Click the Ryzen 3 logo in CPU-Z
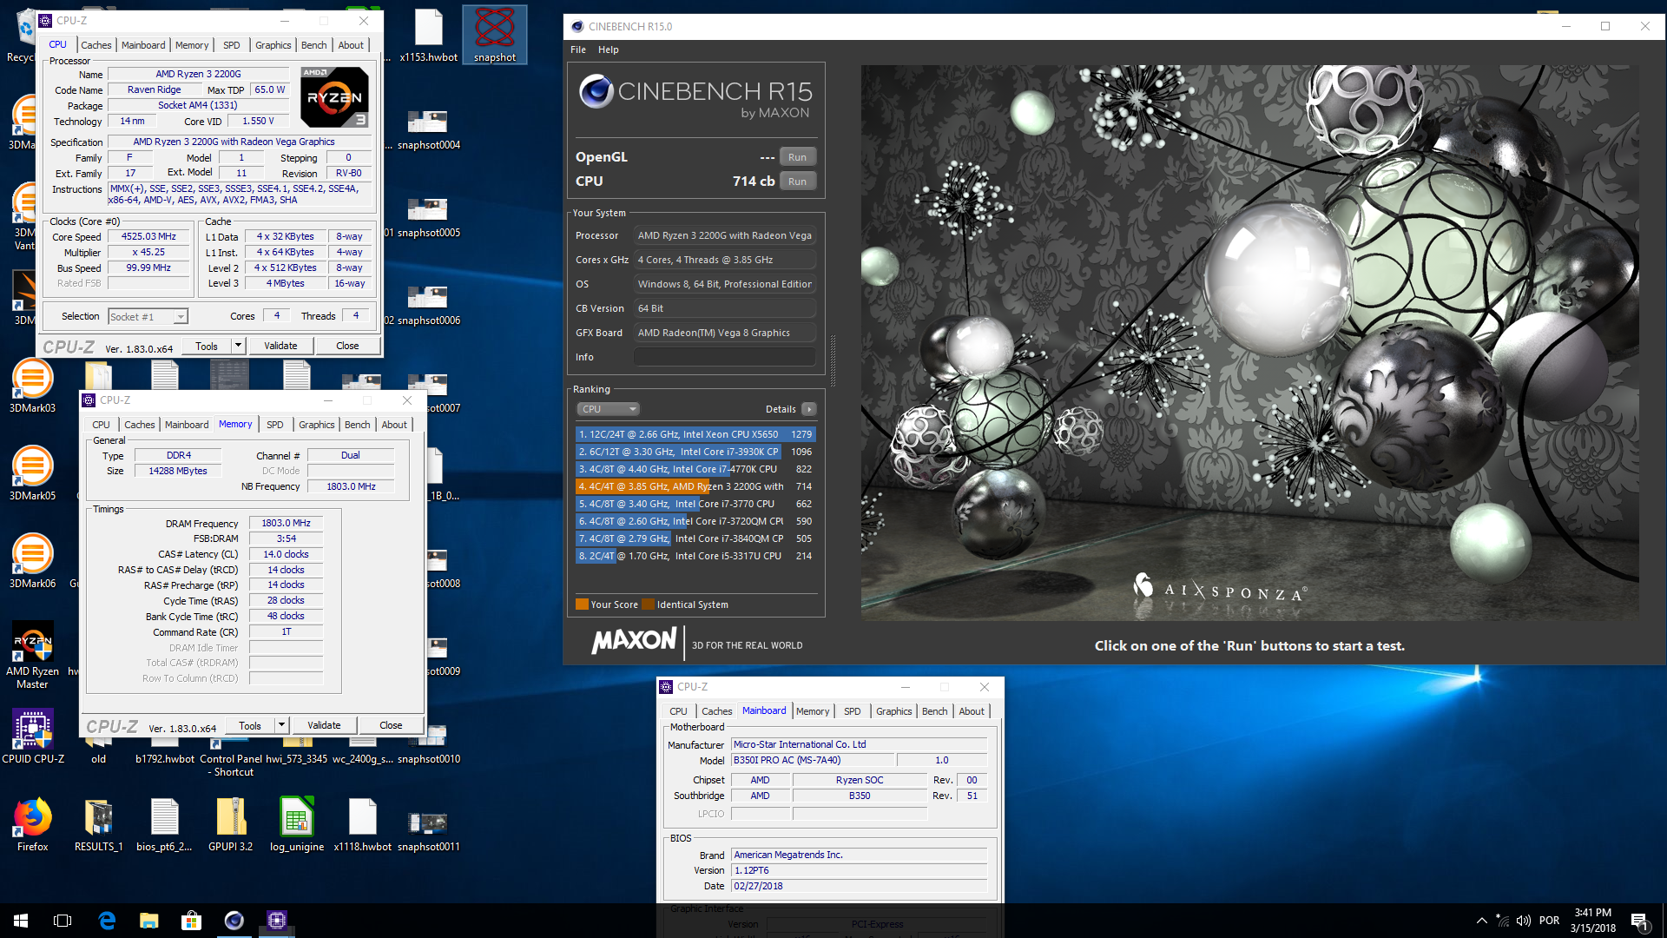 click(x=335, y=97)
